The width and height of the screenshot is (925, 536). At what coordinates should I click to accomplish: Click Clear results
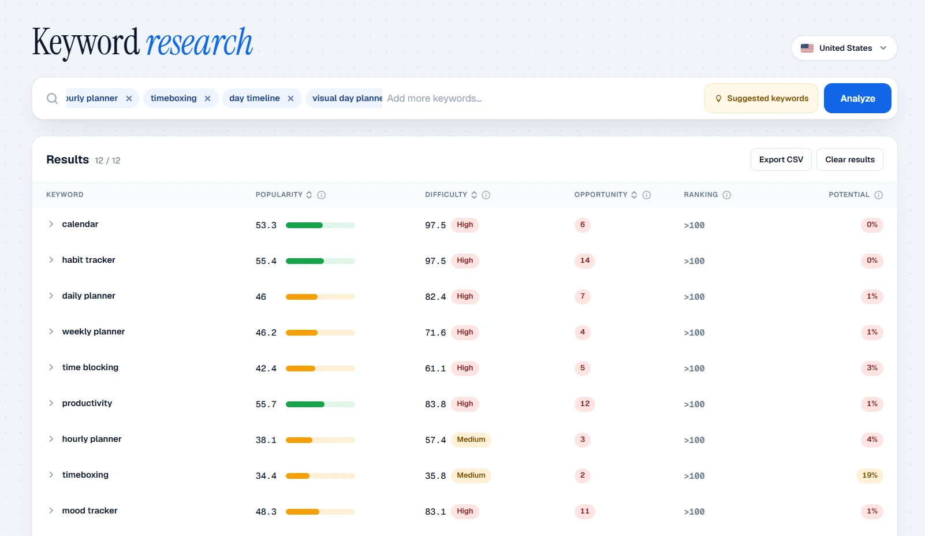pos(849,159)
